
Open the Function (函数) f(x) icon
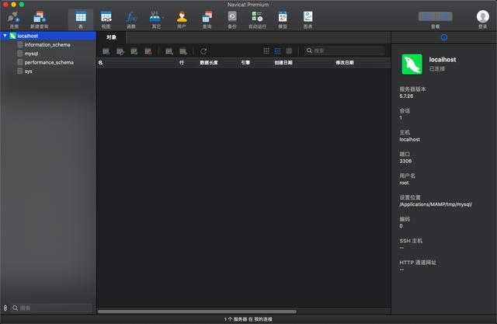pyautogui.click(x=131, y=19)
